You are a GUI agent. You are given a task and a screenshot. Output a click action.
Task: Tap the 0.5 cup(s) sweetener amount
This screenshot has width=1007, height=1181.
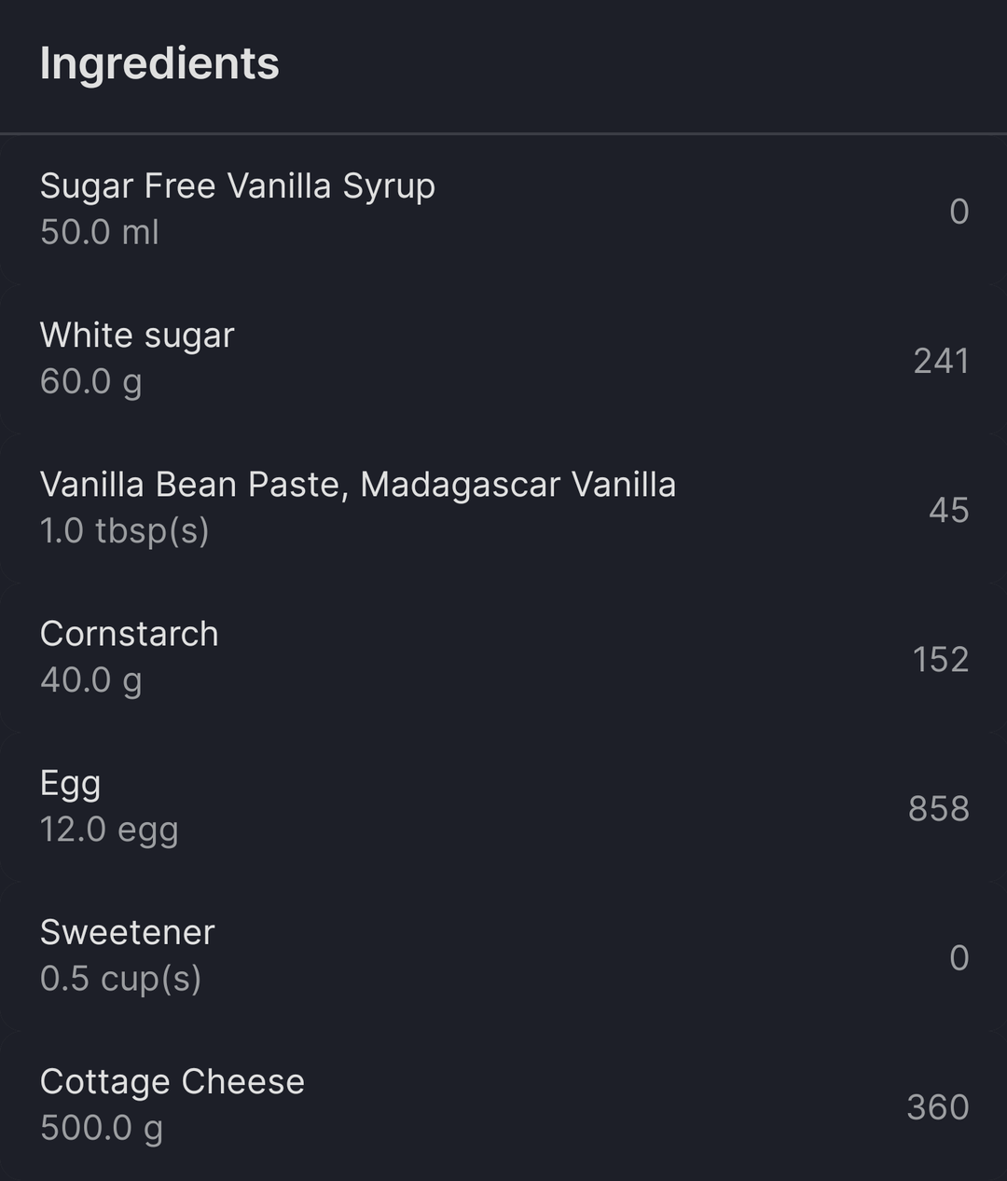[x=121, y=979]
